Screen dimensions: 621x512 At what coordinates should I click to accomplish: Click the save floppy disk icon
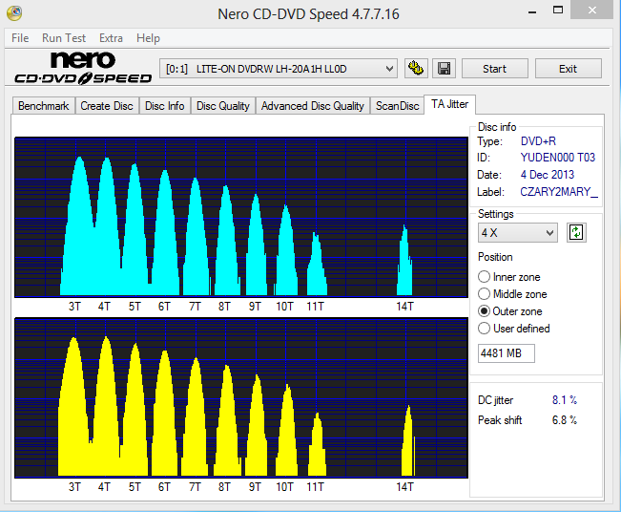tap(444, 69)
